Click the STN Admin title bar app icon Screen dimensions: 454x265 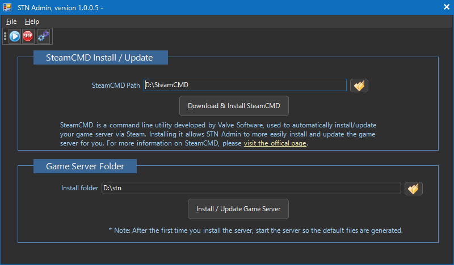[8, 7]
